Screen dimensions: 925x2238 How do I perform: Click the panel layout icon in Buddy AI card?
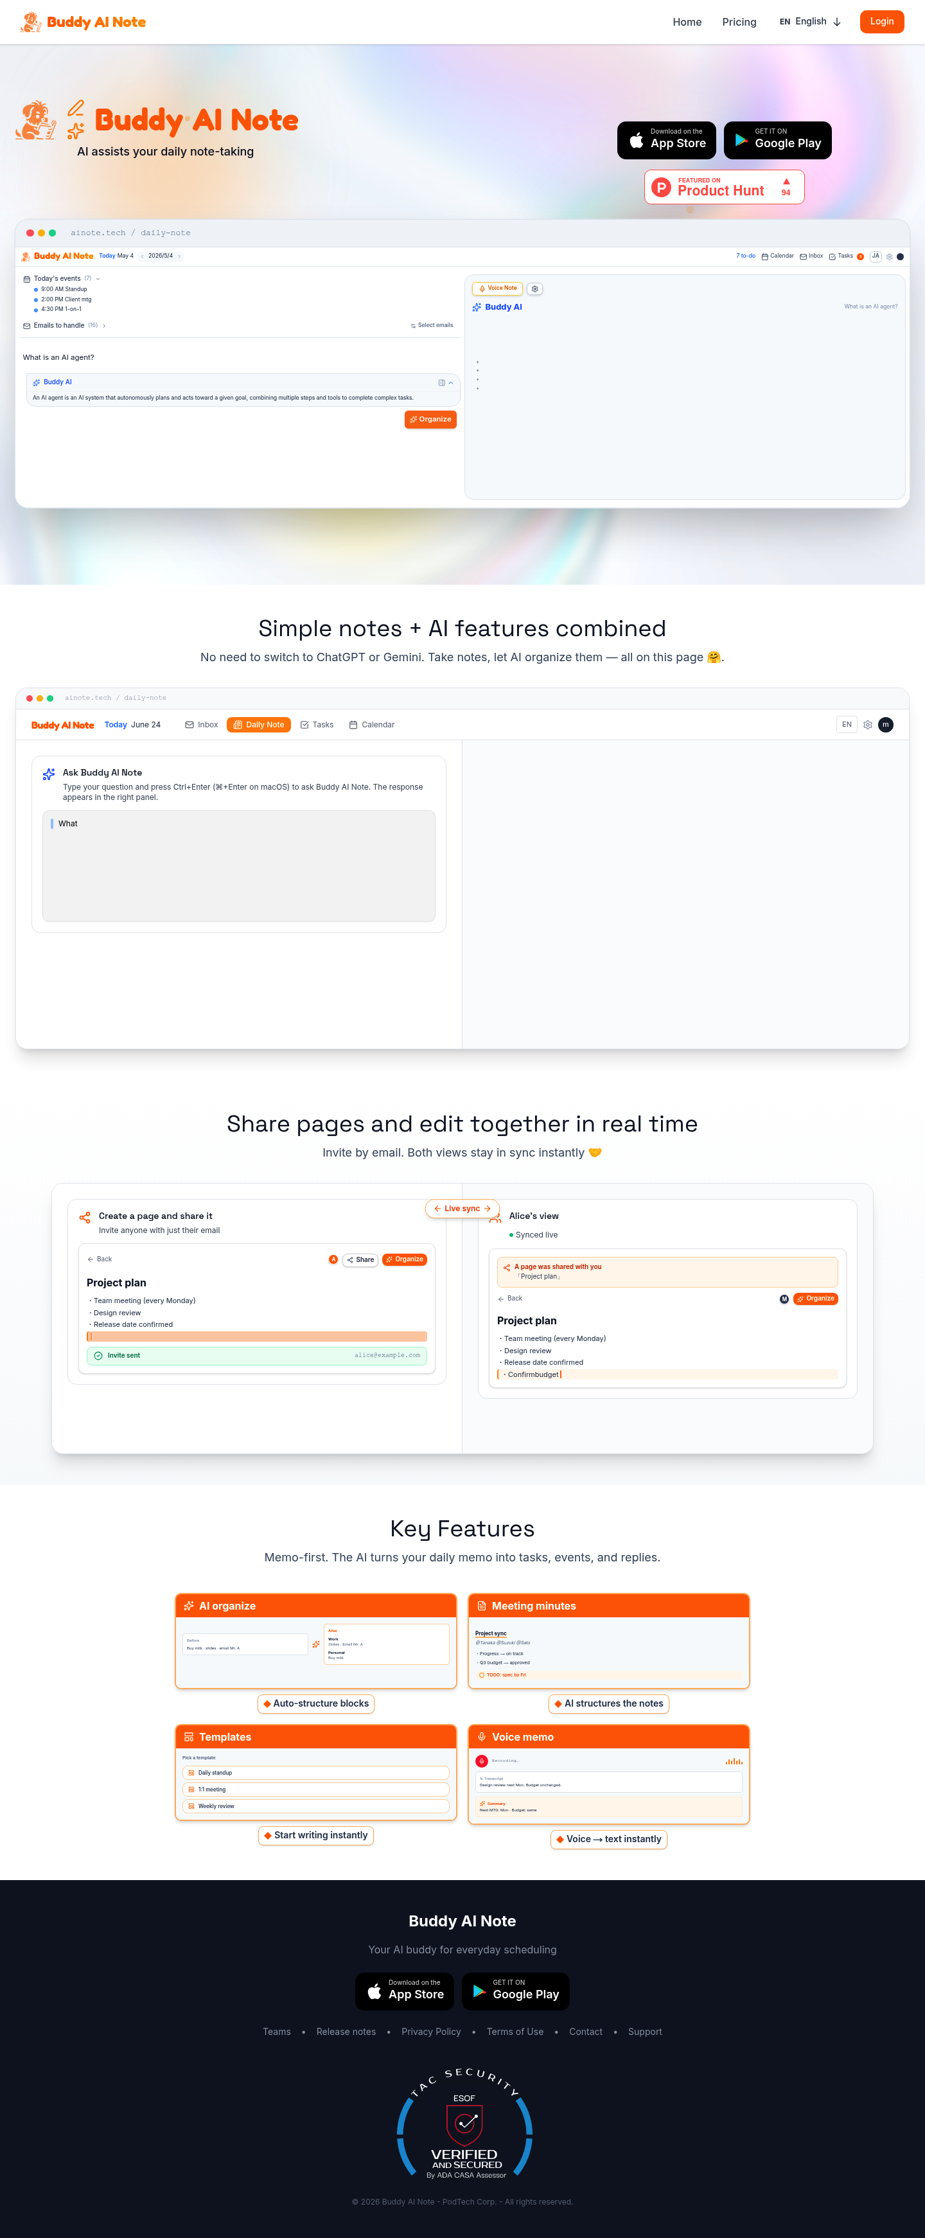pos(441,383)
